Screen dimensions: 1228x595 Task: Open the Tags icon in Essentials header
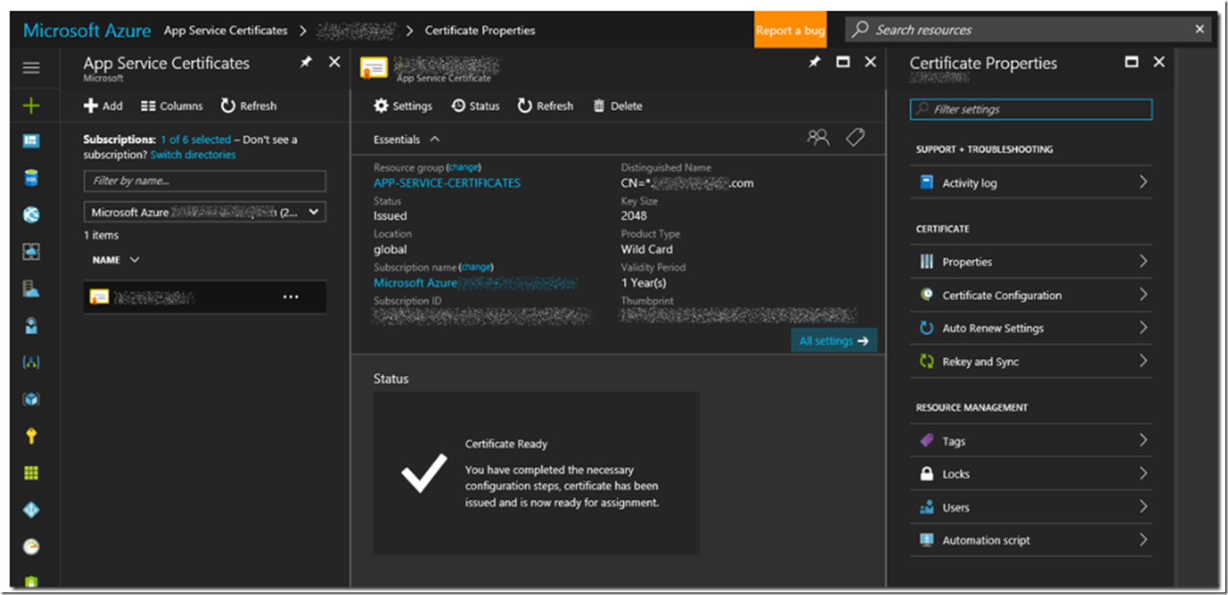[x=855, y=138]
